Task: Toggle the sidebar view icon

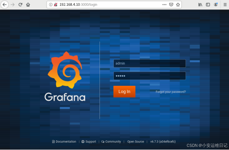Action: [208, 5]
